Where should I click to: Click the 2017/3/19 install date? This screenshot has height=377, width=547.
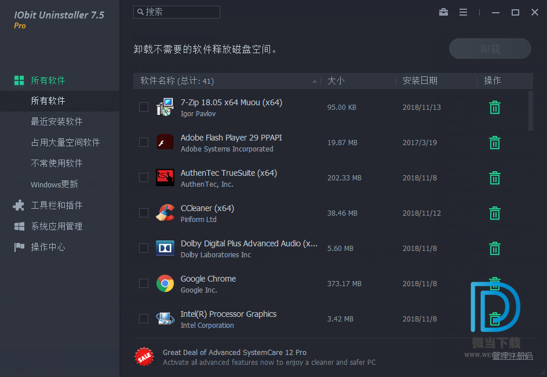420,143
